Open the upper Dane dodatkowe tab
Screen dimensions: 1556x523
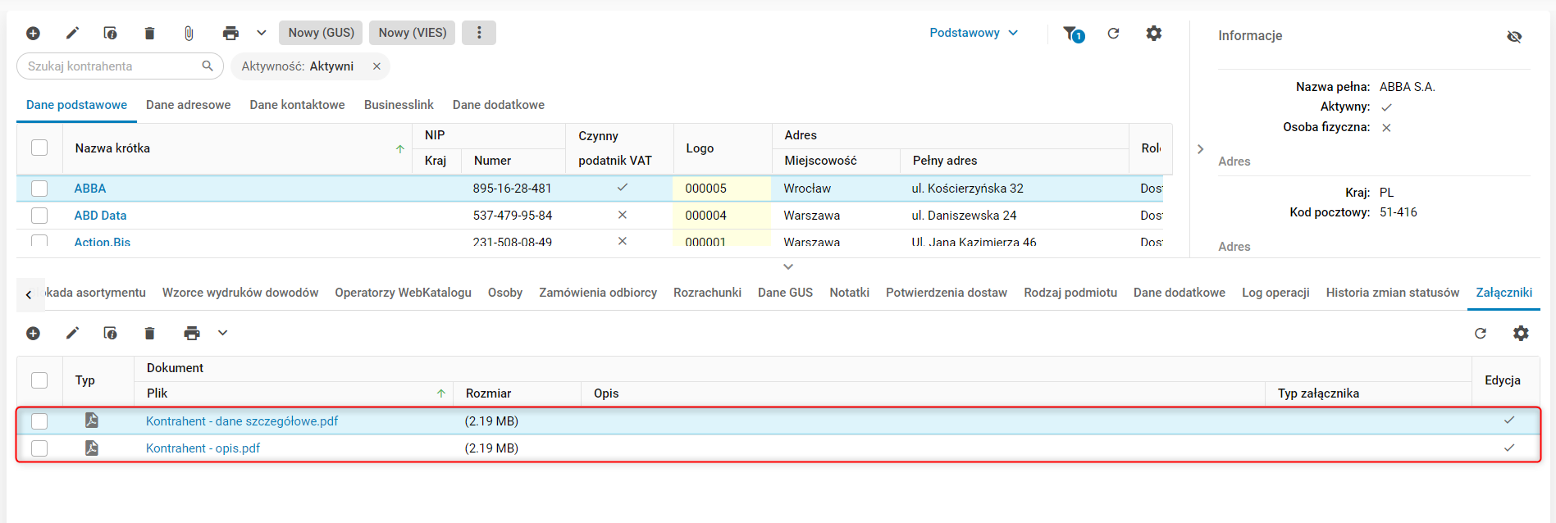(498, 105)
